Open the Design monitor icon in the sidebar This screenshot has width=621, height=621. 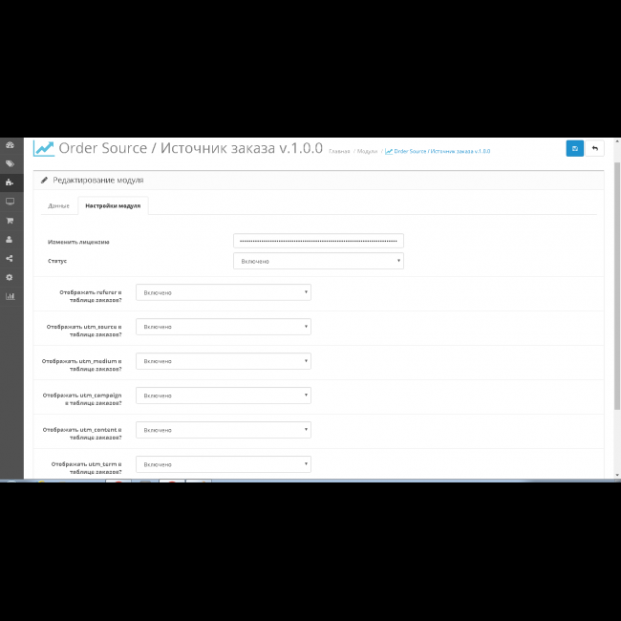pyautogui.click(x=10, y=202)
